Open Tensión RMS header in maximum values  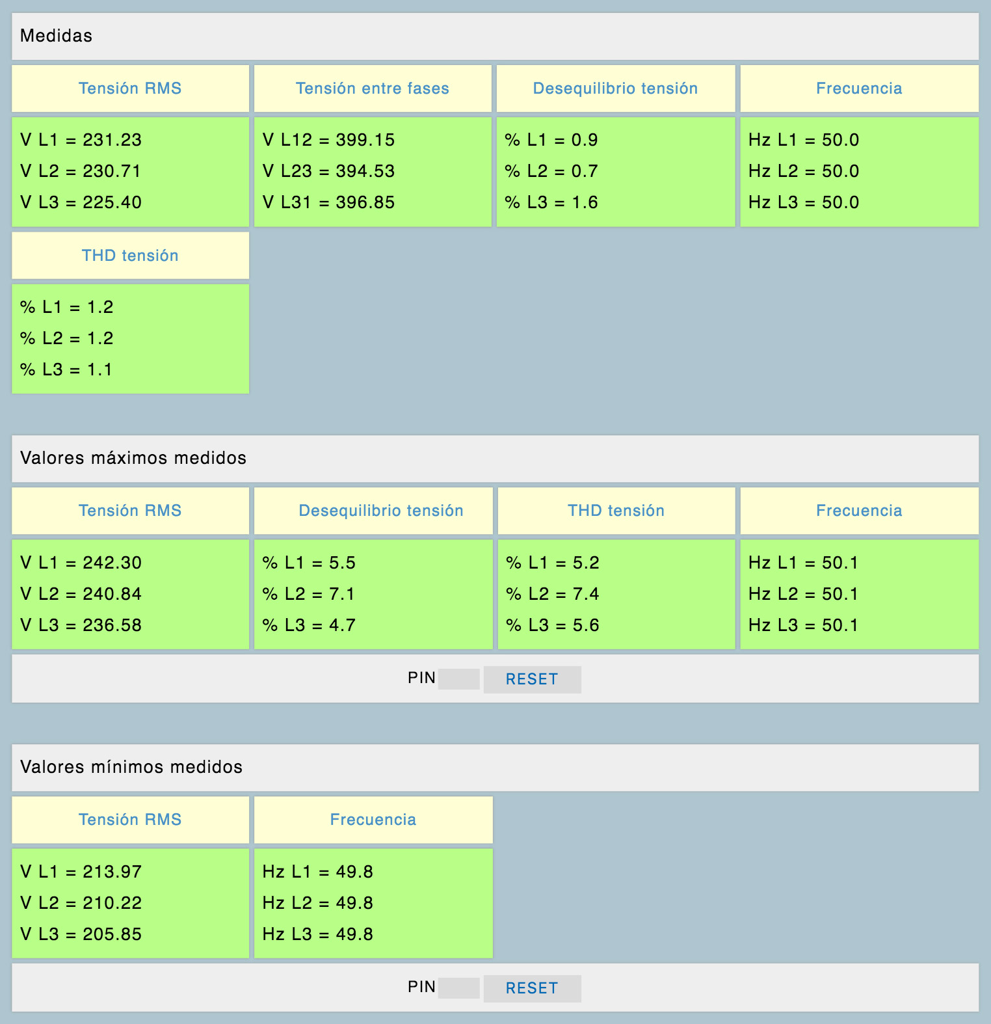pyautogui.click(x=130, y=511)
